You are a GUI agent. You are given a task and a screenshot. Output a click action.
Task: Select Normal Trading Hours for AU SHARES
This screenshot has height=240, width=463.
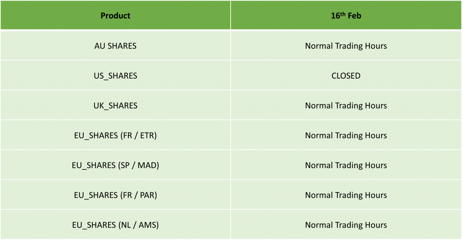346,46
